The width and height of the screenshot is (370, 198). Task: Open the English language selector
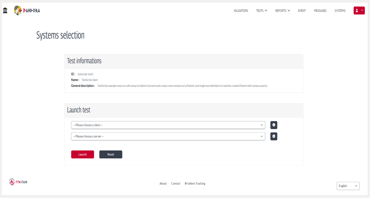[x=348, y=186]
